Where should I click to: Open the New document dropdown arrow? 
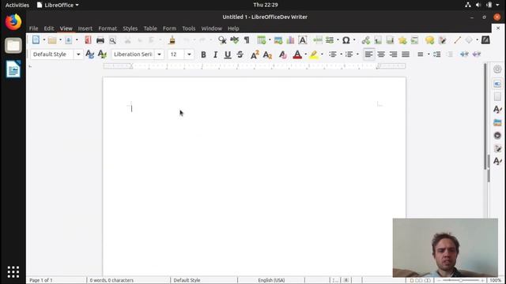pyautogui.click(x=44, y=40)
